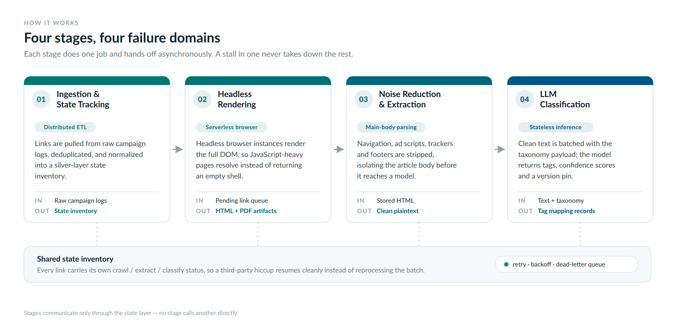Click the 04 stage number badge
Viewport: 675px width, 327px height.
525,99
